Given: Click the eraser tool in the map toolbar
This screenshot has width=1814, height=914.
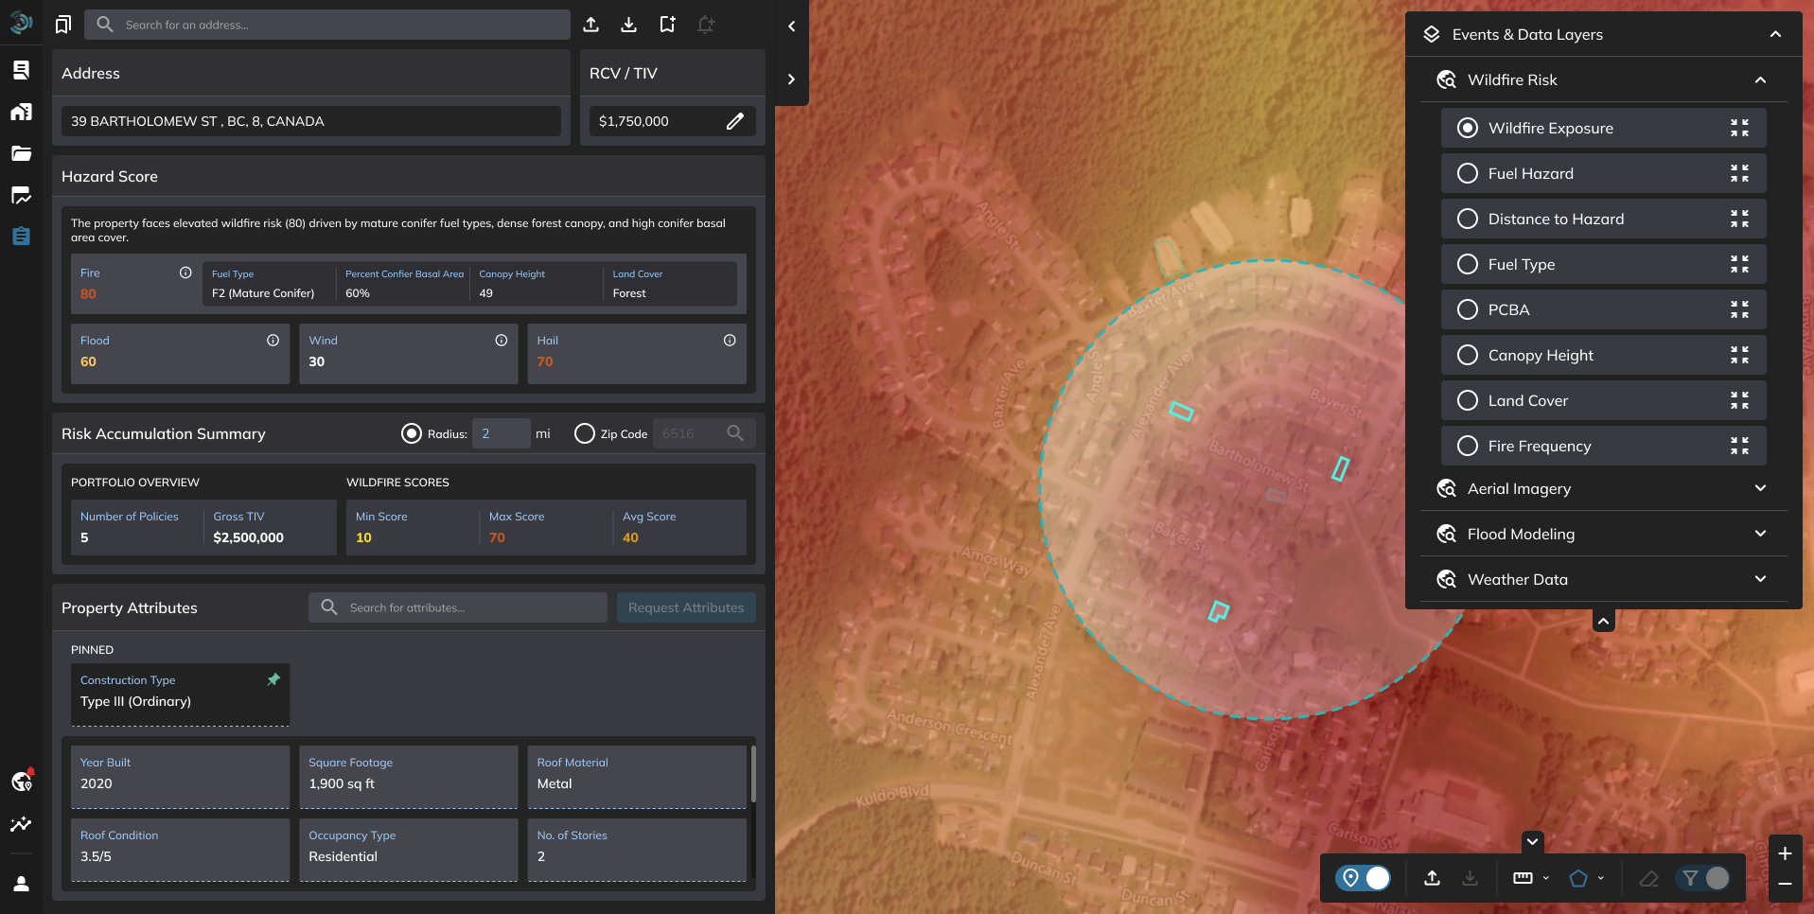Looking at the screenshot, I should tap(1649, 878).
